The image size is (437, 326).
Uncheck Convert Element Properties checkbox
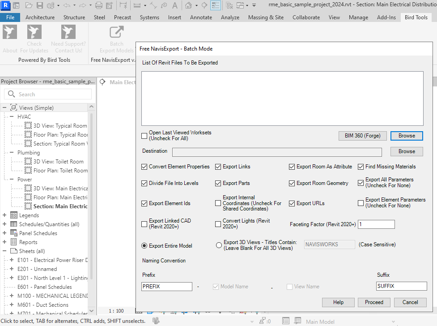pyautogui.click(x=144, y=167)
